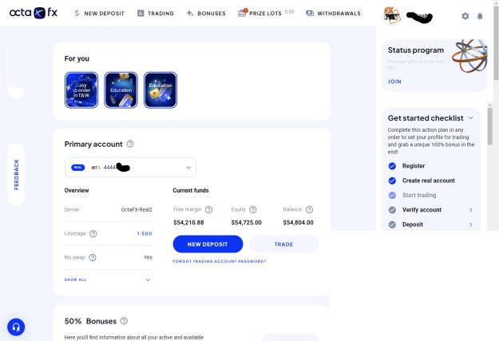
Task: Click the chart icon beside Trading
Action: click(141, 13)
